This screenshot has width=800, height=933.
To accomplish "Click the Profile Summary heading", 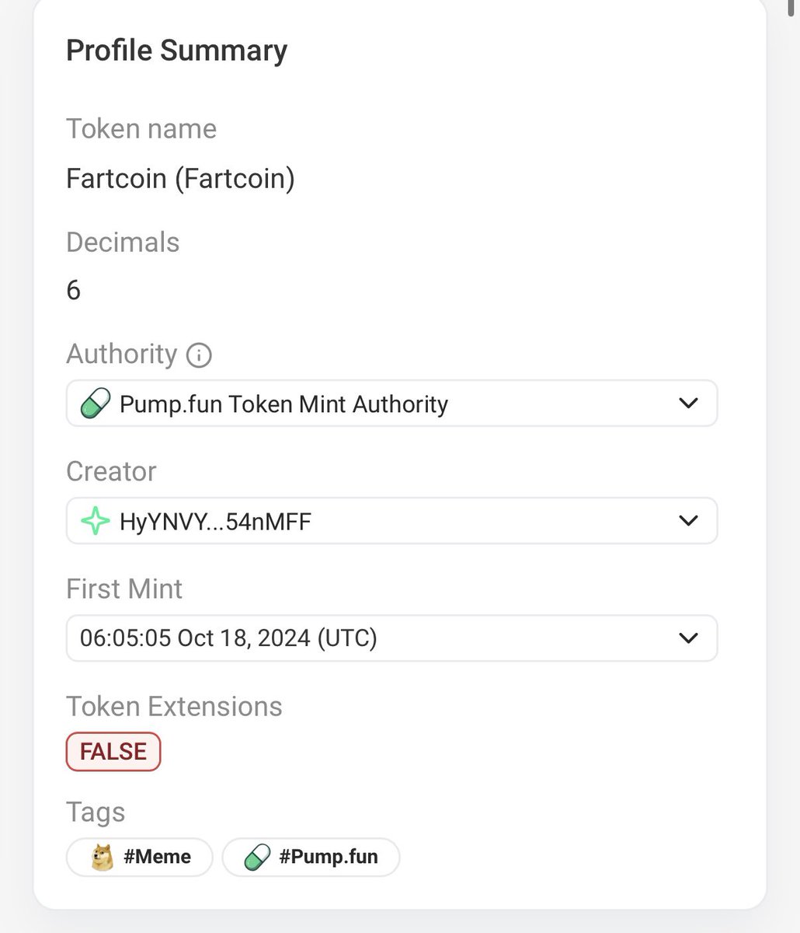I will coord(177,51).
